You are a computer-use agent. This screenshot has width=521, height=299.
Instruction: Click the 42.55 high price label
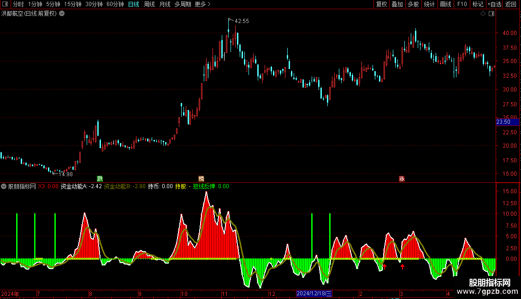click(x=242, y=21)
